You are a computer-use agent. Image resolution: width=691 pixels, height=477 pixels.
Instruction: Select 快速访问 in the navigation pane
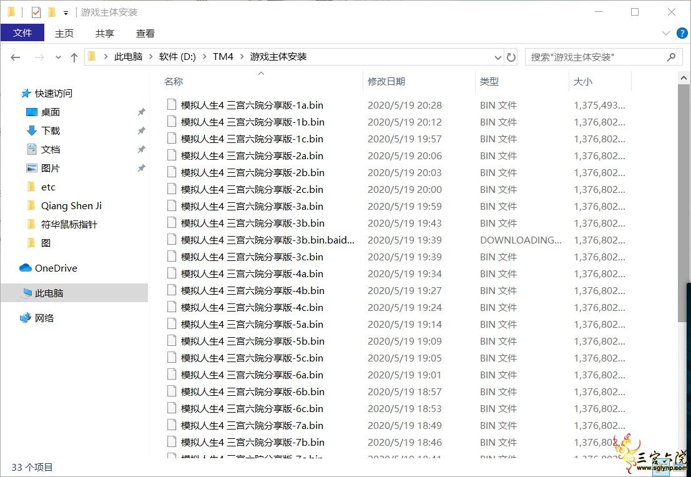point(53,94)
